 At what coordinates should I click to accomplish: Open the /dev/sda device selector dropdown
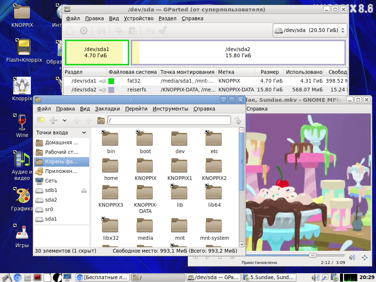click(310, 30)
